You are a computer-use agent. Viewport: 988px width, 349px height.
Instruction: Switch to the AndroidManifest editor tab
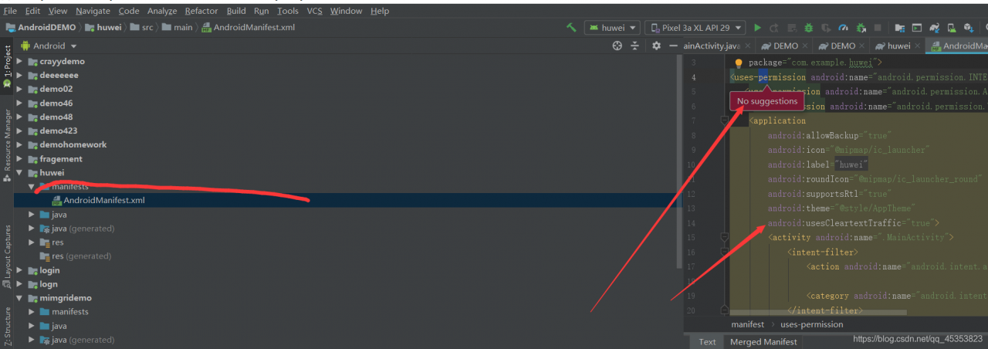(957, 46)
